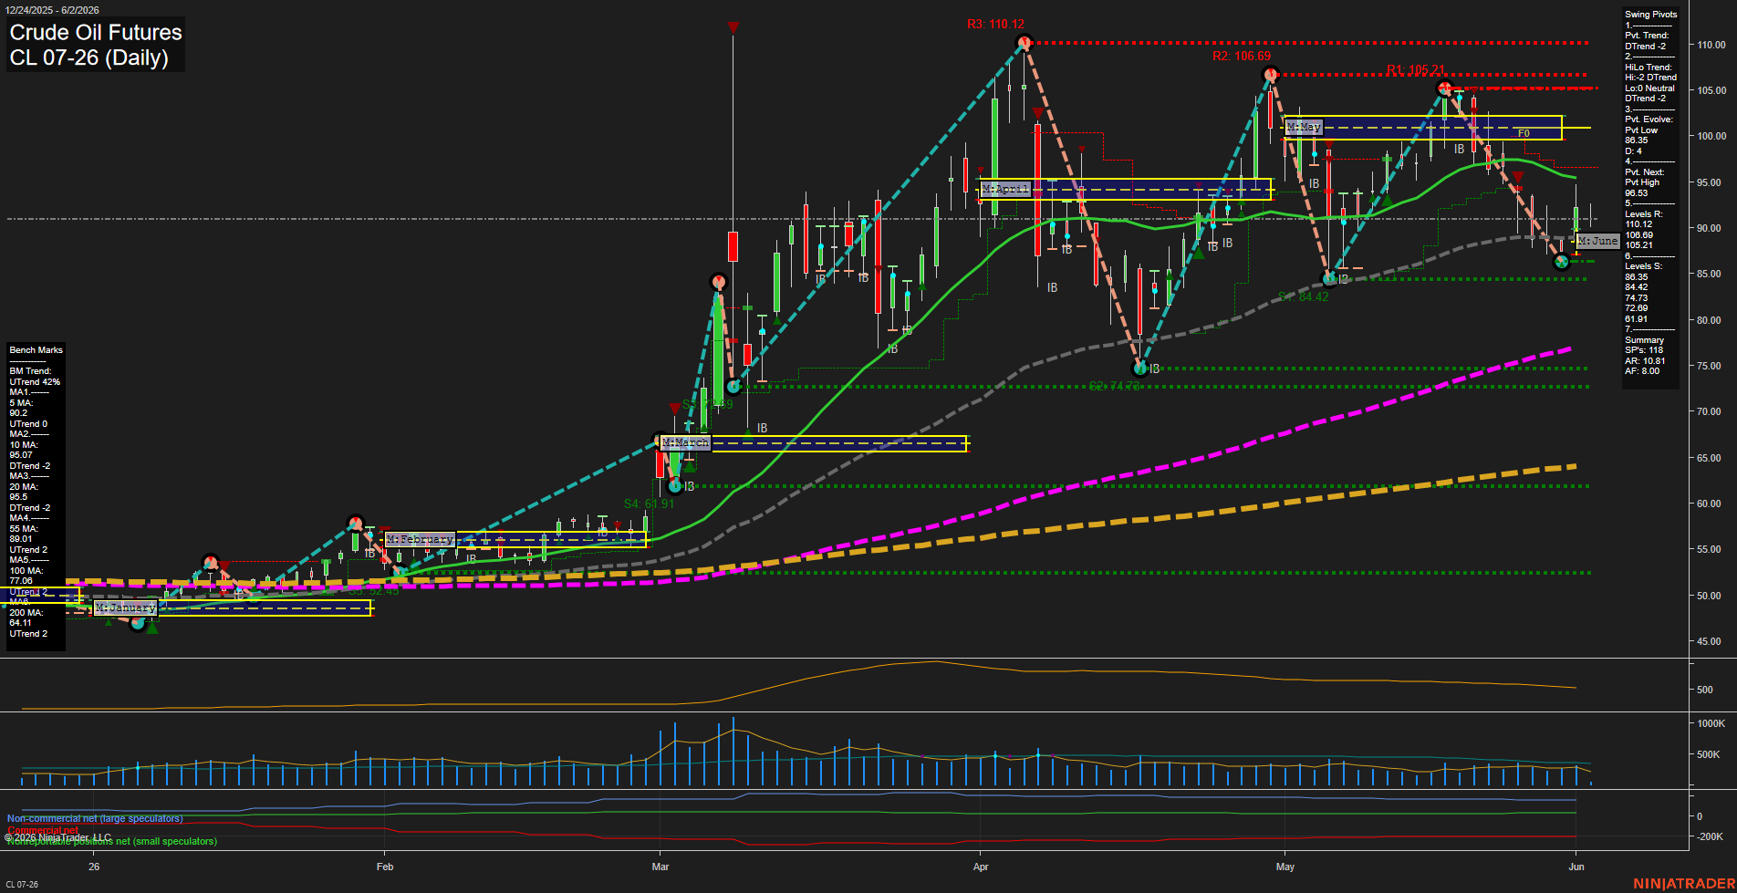
Task: Click the 'M:June' monthly range label
Action: 1598,241
